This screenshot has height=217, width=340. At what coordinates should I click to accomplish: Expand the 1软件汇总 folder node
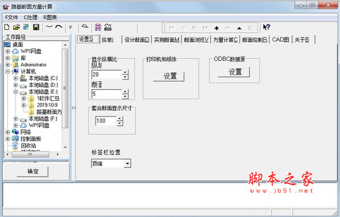[23, 99]
